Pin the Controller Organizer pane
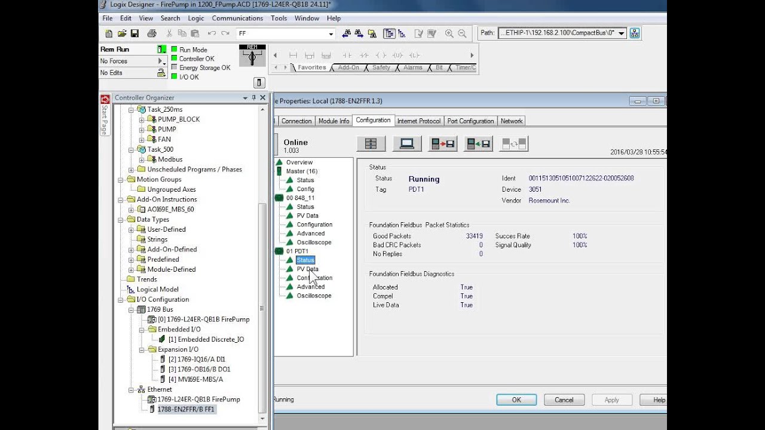The image size is (765, 430). pos(253,97)
